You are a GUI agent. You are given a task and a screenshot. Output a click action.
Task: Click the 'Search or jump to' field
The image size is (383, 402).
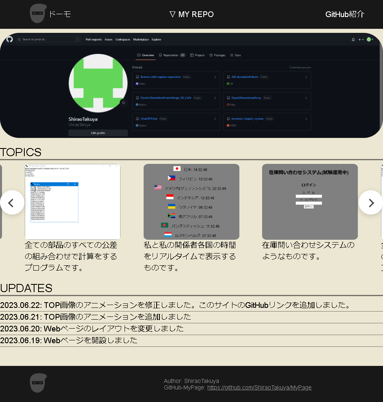(48, 39)
